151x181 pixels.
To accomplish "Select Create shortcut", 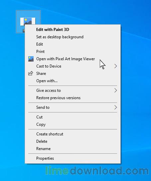I will point(50,134).
